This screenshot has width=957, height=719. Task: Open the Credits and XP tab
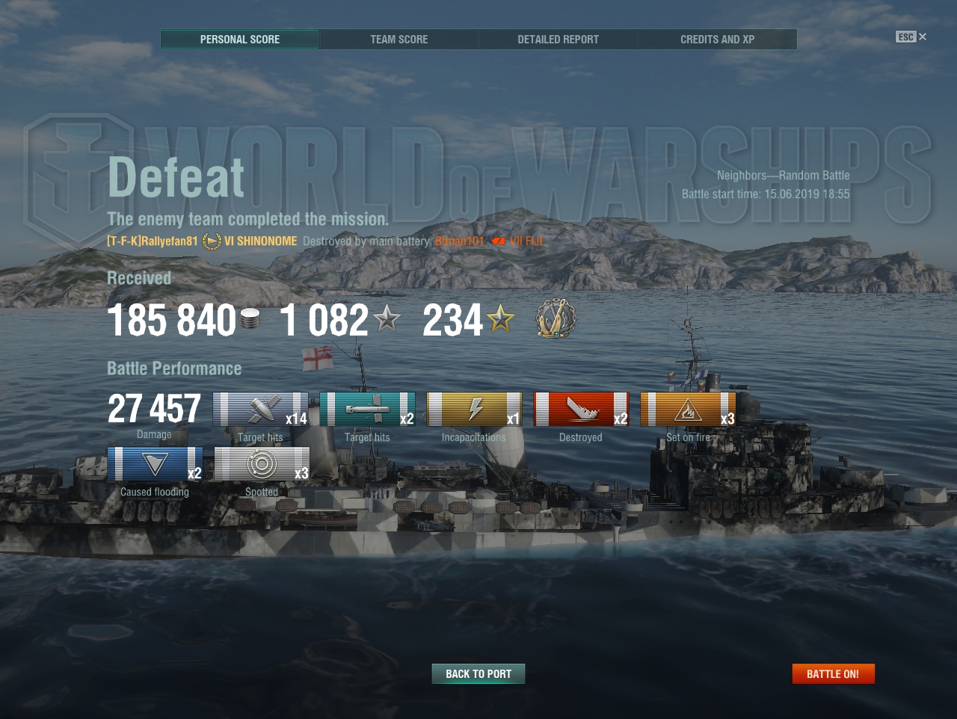pos(718,40)
